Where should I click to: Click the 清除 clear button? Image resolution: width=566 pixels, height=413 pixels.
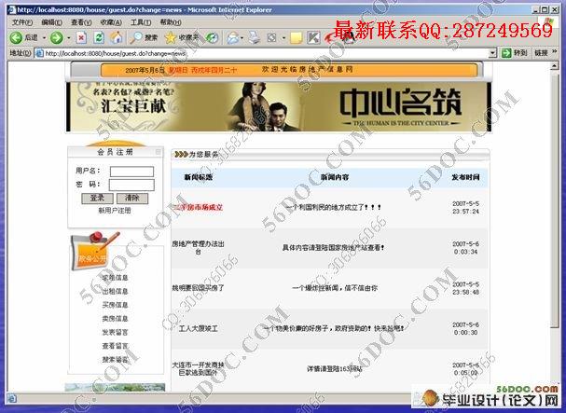point(132,198)
